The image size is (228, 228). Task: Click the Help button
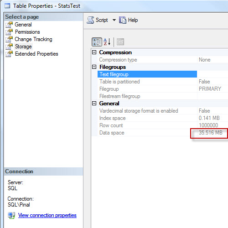click(129, 20)
